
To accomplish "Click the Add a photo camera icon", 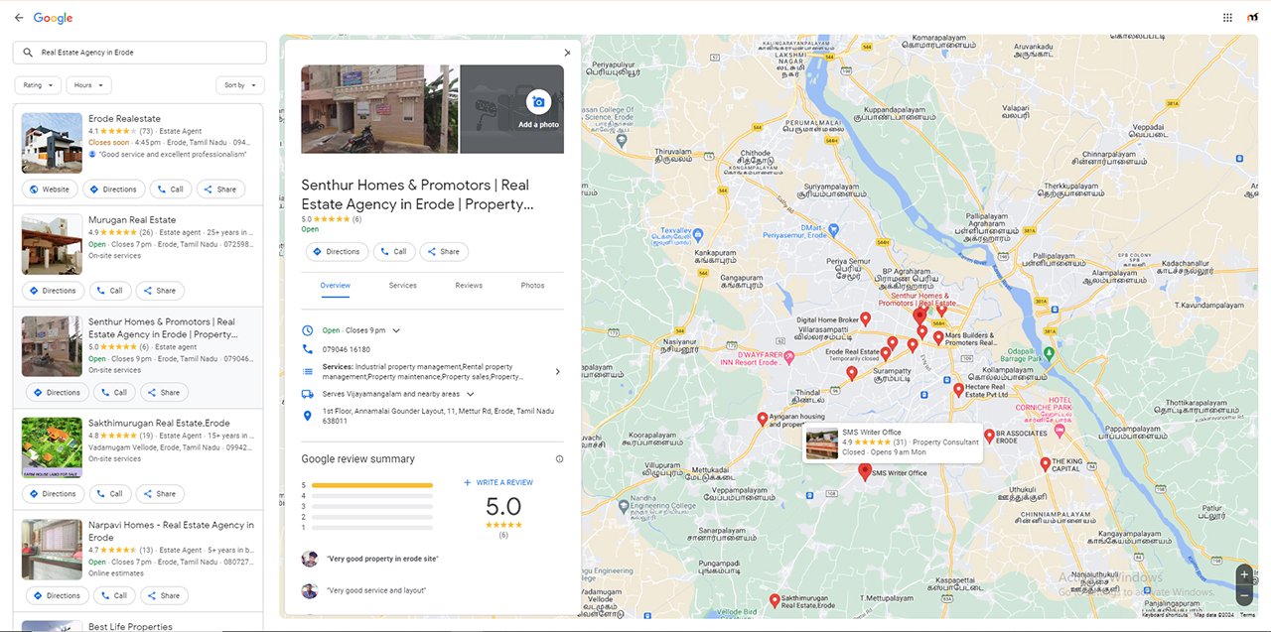I will 538,101.
